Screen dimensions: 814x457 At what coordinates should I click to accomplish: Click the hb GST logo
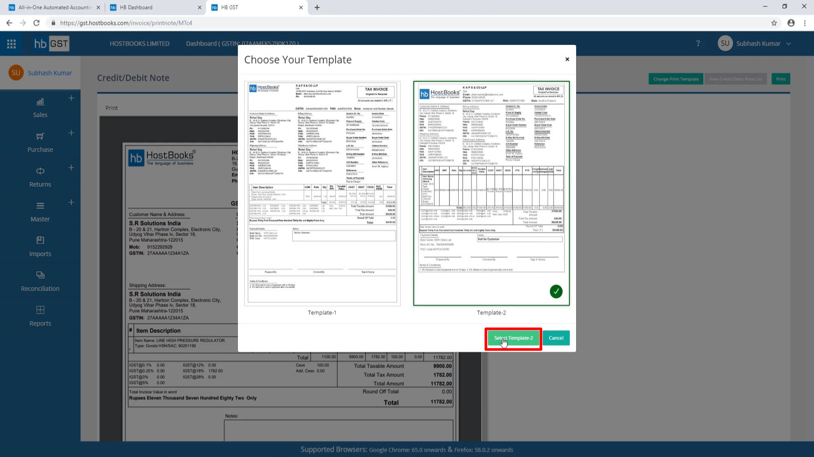click(x=51, y=44)
